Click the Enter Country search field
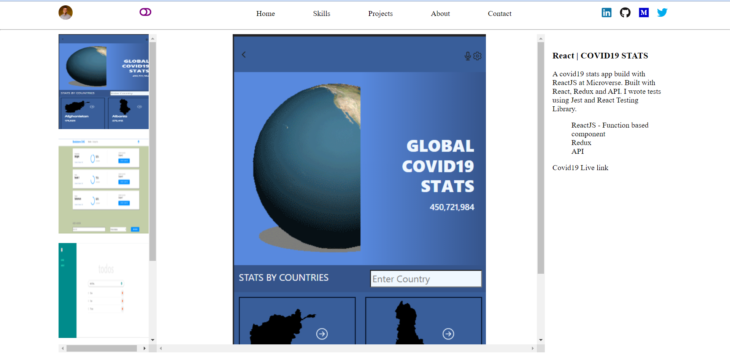The height and width of the screenshot is (355, 730). 426,279
